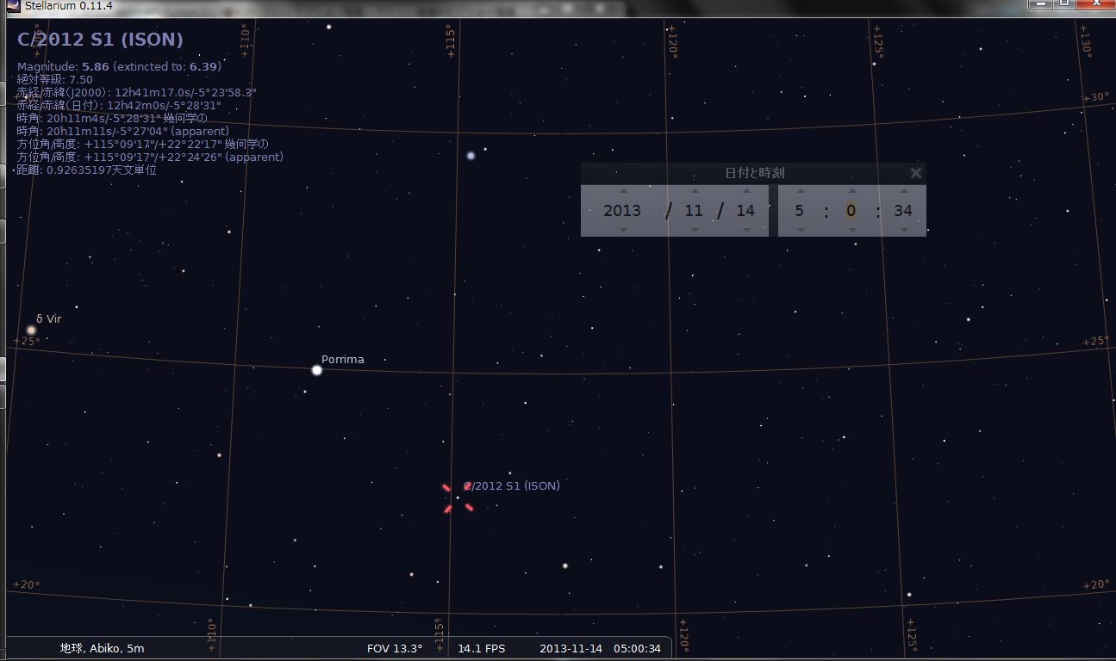Select the month field 11
Image resolution: width=1116 pixels, height=661 pixels.
coord(694,211)
